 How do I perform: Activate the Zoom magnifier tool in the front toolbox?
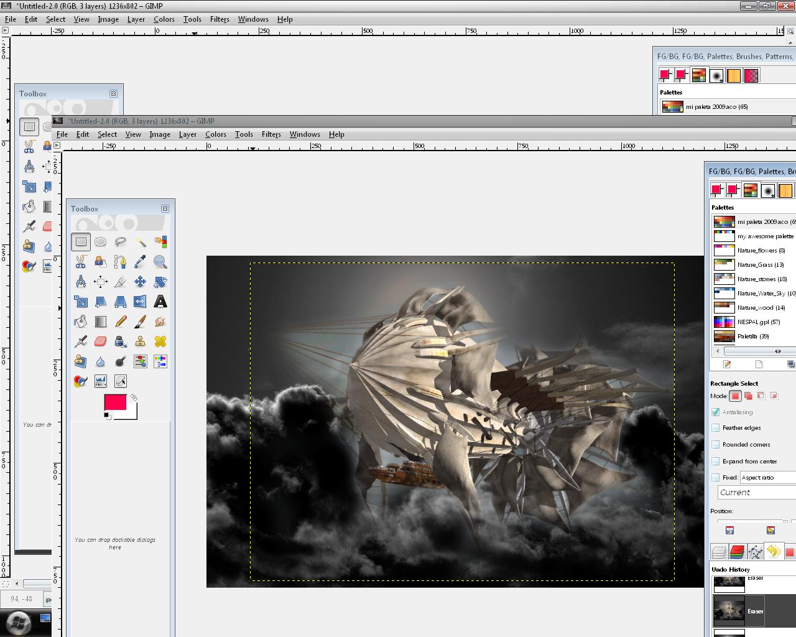pyautogui.click(x=160, y=262)
